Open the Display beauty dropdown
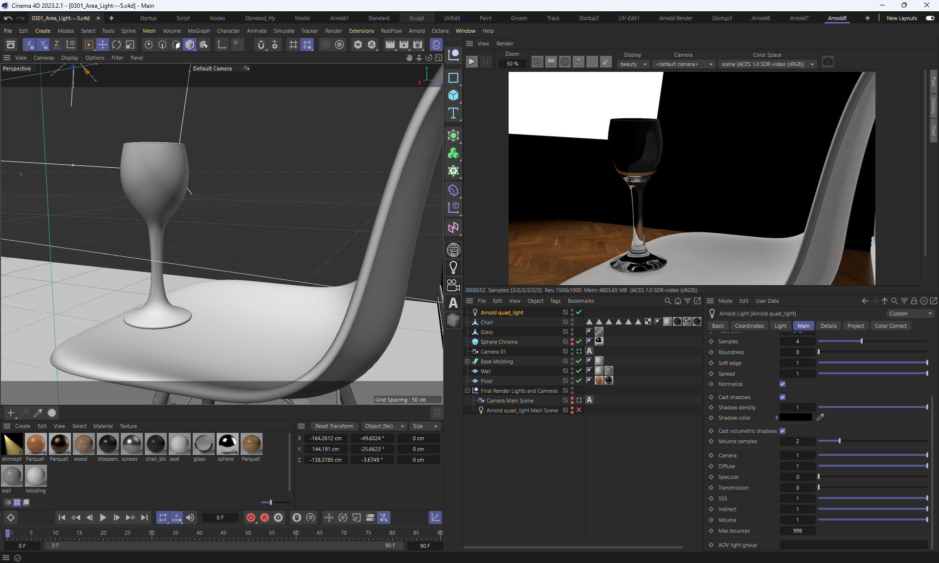This screenshot has width=939, height=563. 633,64
